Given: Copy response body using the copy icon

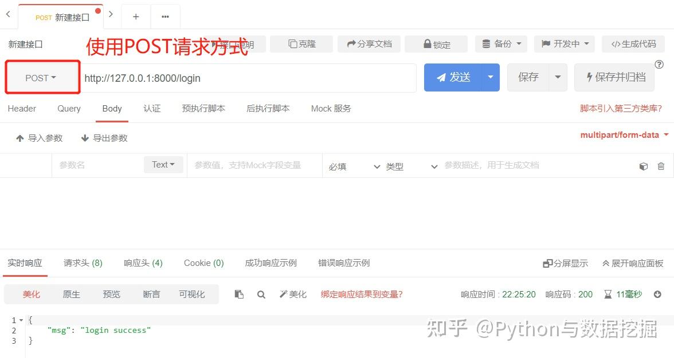Looking at the screenshot, I should (x=239, y=294).
